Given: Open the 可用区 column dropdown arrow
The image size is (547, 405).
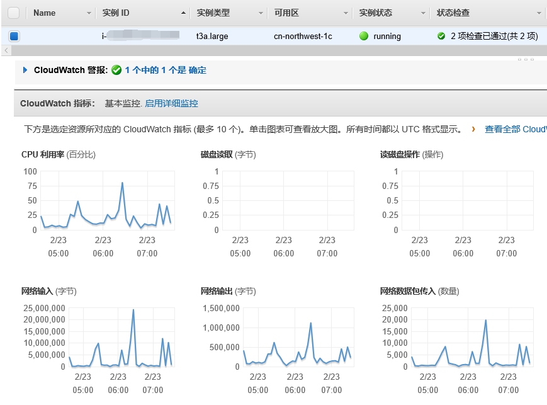Looking at the screenshot, I should click(346, 13).
